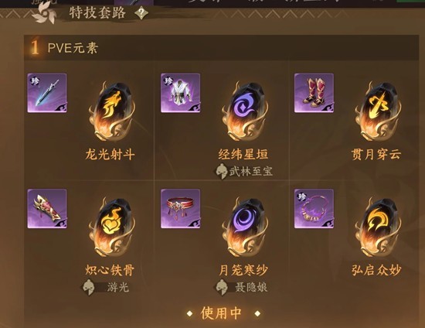The width and height of the screenshot is (425, 328).
Task: Click the help question mark beside 特技套路
Action: pyautogui.click(x=141, y=13)
